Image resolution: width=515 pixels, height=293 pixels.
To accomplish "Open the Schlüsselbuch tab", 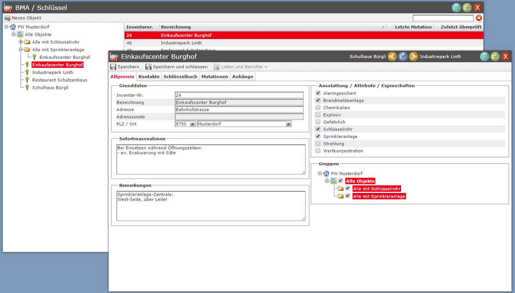I will [180, 77].
